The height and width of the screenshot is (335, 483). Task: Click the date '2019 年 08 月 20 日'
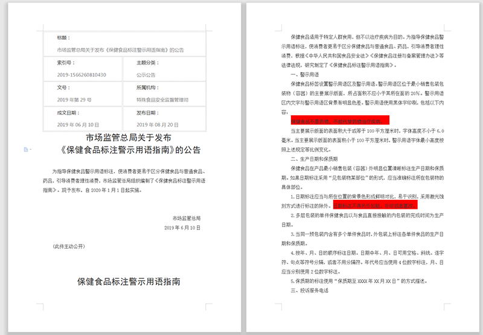point(158,125)
